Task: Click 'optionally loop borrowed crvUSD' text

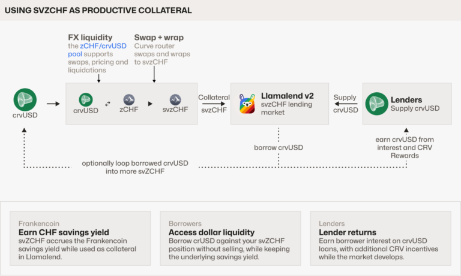Action: pos(135,163)
